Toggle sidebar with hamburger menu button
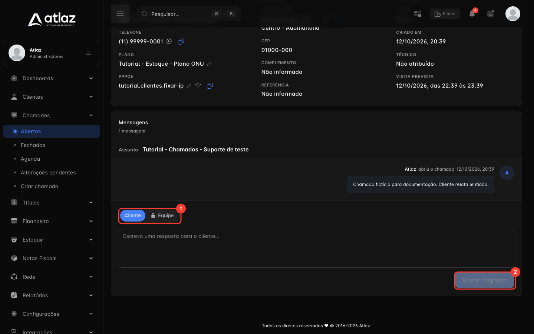 (120, 14)
